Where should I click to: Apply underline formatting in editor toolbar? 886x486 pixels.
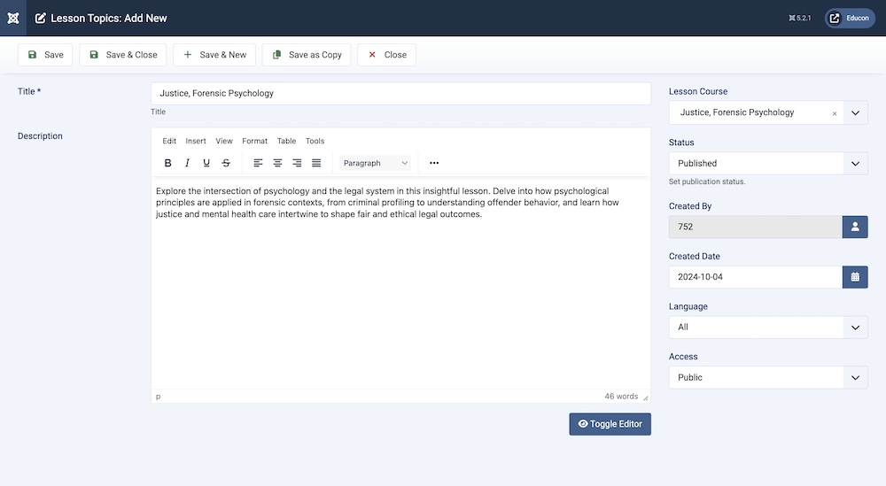point(206,163)
